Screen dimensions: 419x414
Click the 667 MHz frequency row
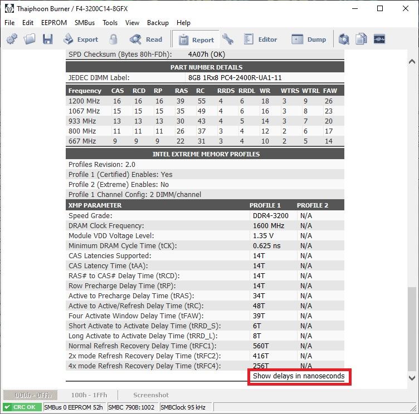tap(205, 141)
